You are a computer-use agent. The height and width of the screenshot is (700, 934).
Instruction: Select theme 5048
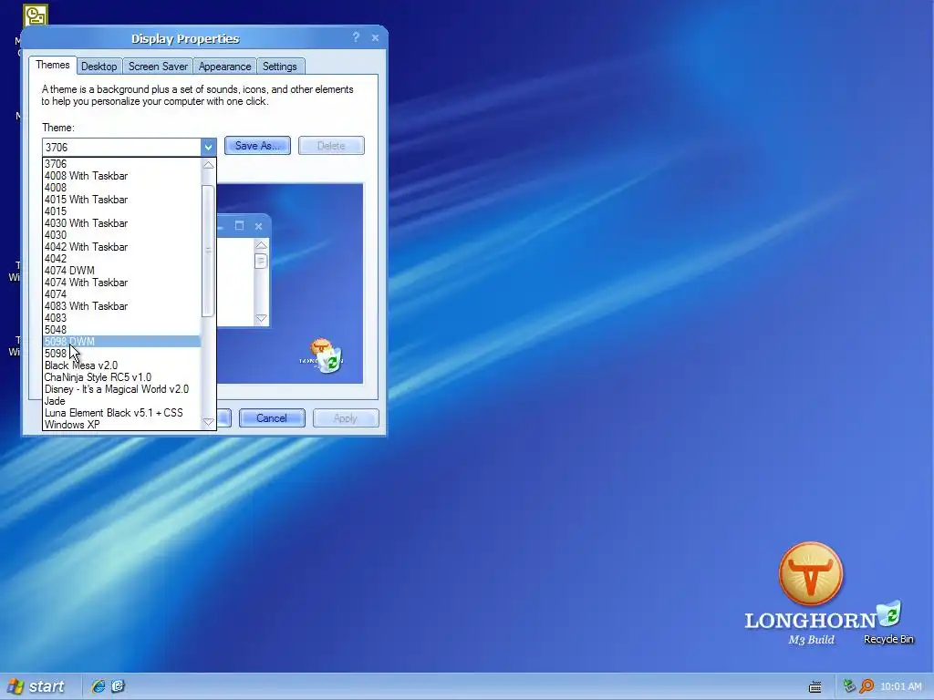coord(122,330)
